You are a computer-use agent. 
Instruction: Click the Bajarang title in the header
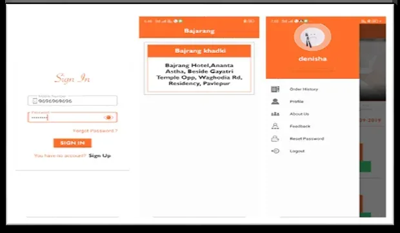click(x=199, y=31)
